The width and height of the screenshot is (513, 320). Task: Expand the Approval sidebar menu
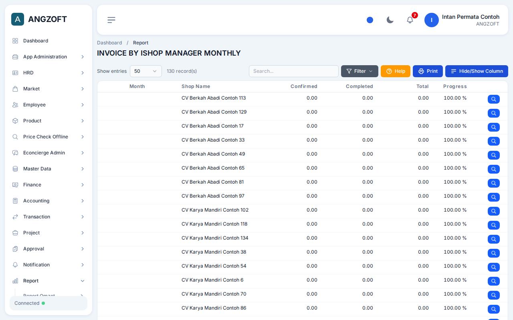point(48,249)
